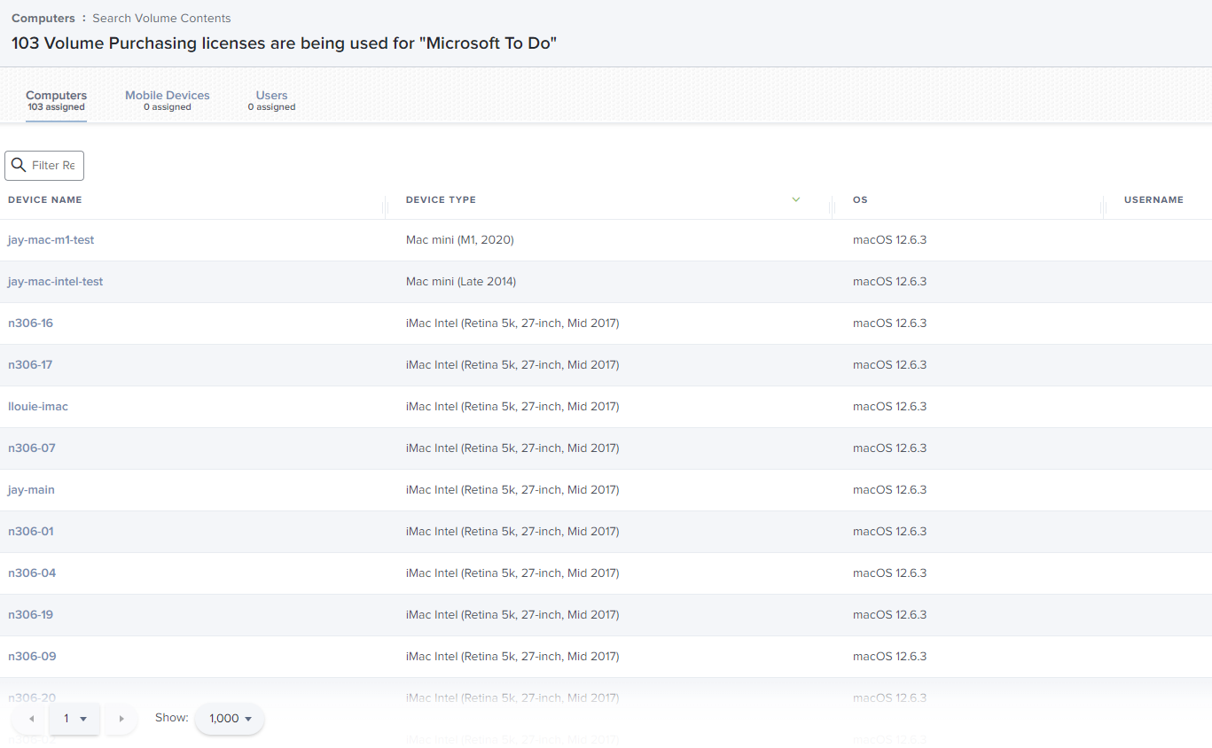Open the page number dropdown

(x=75, y=719)
